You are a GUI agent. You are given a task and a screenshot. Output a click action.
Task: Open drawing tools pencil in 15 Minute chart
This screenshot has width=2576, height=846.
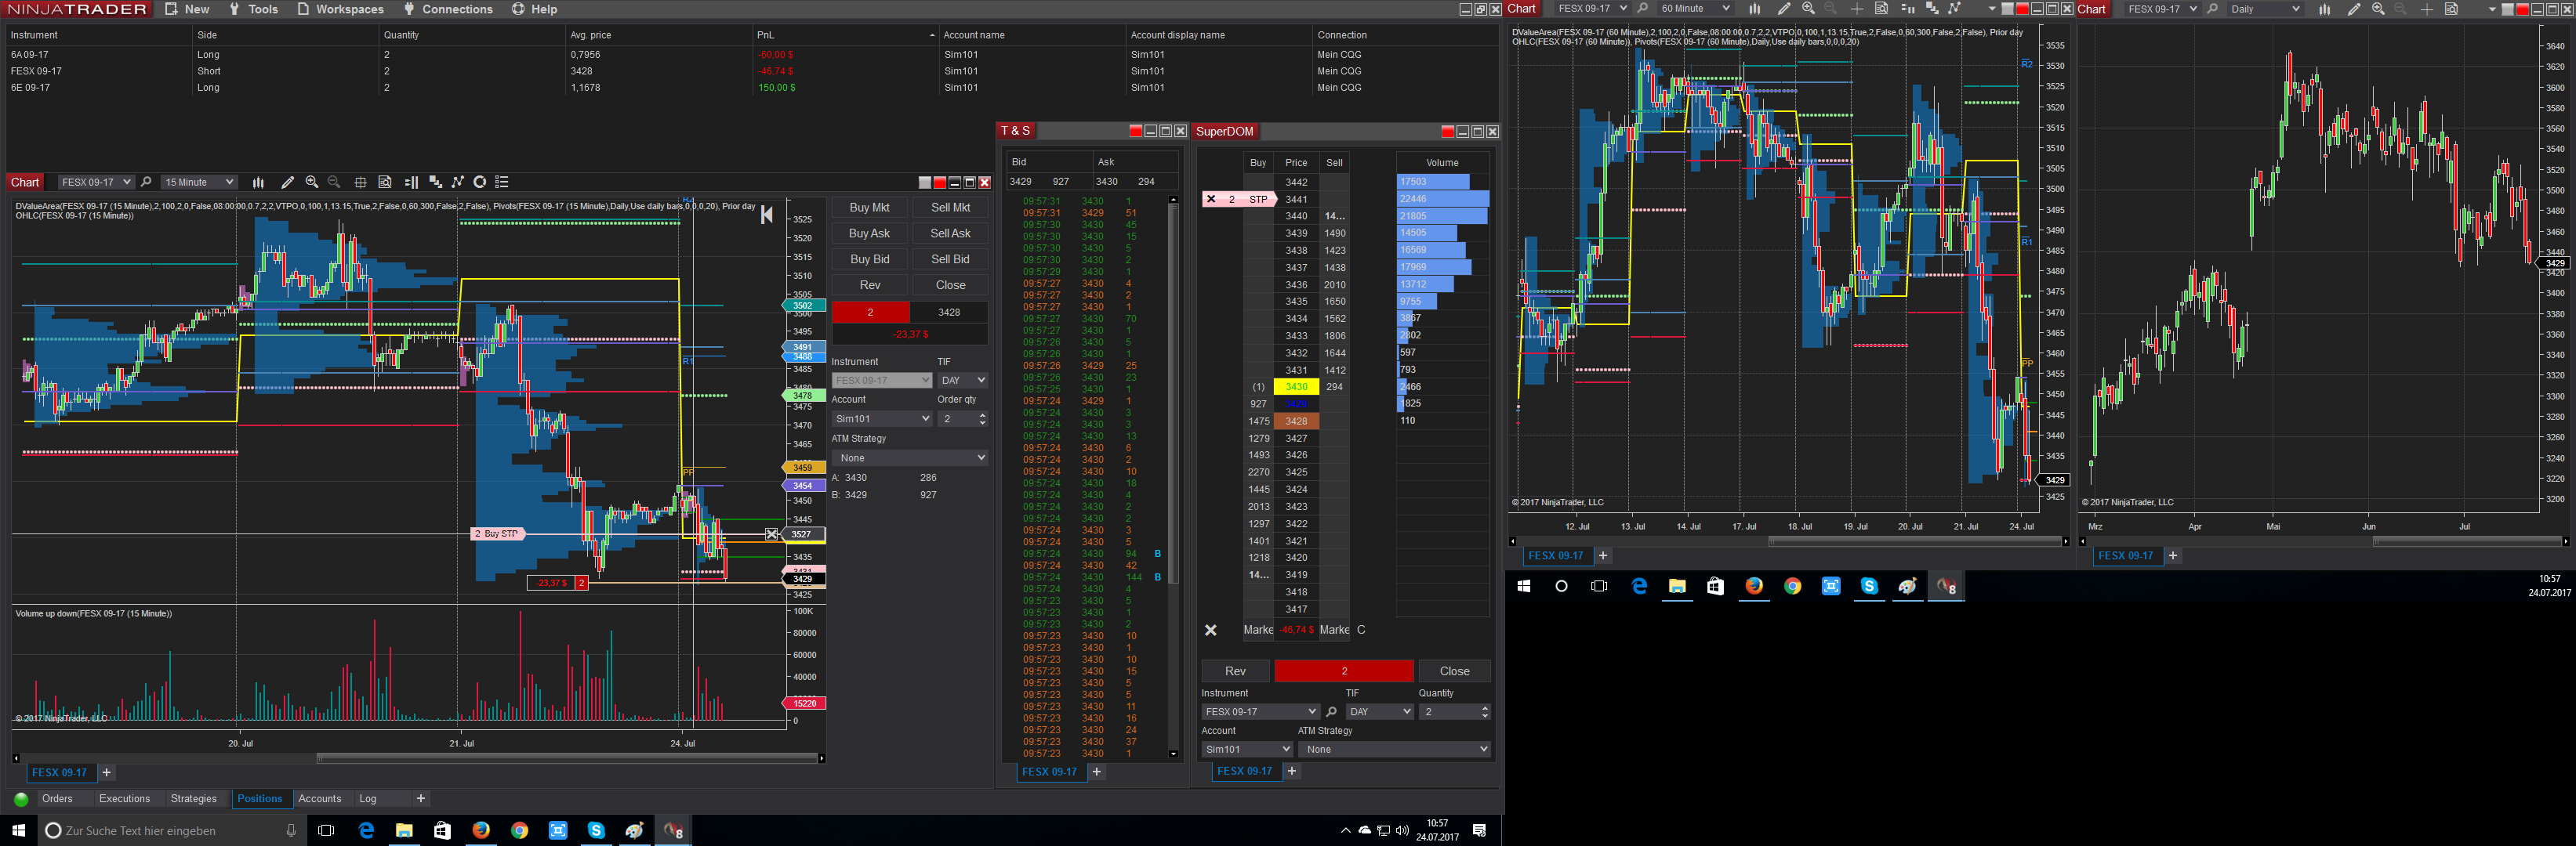[x=287, y=182]
